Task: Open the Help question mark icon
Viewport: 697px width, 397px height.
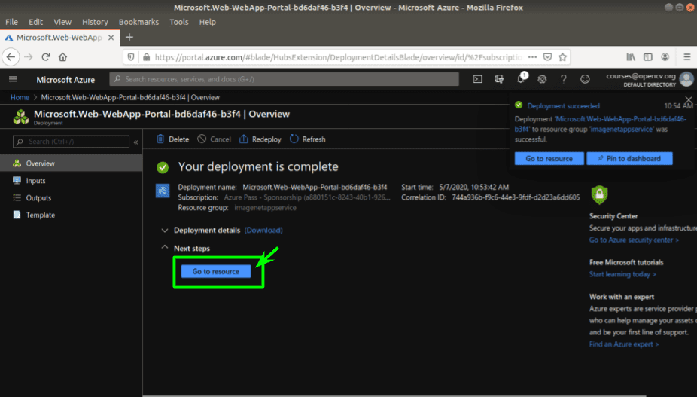Action: coord(563,79)
